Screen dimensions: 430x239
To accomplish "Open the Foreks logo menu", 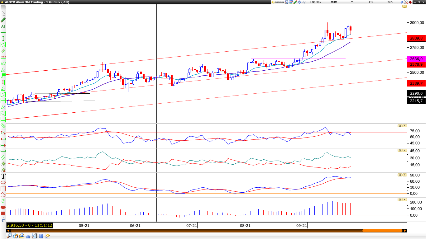I will [278, 2].
